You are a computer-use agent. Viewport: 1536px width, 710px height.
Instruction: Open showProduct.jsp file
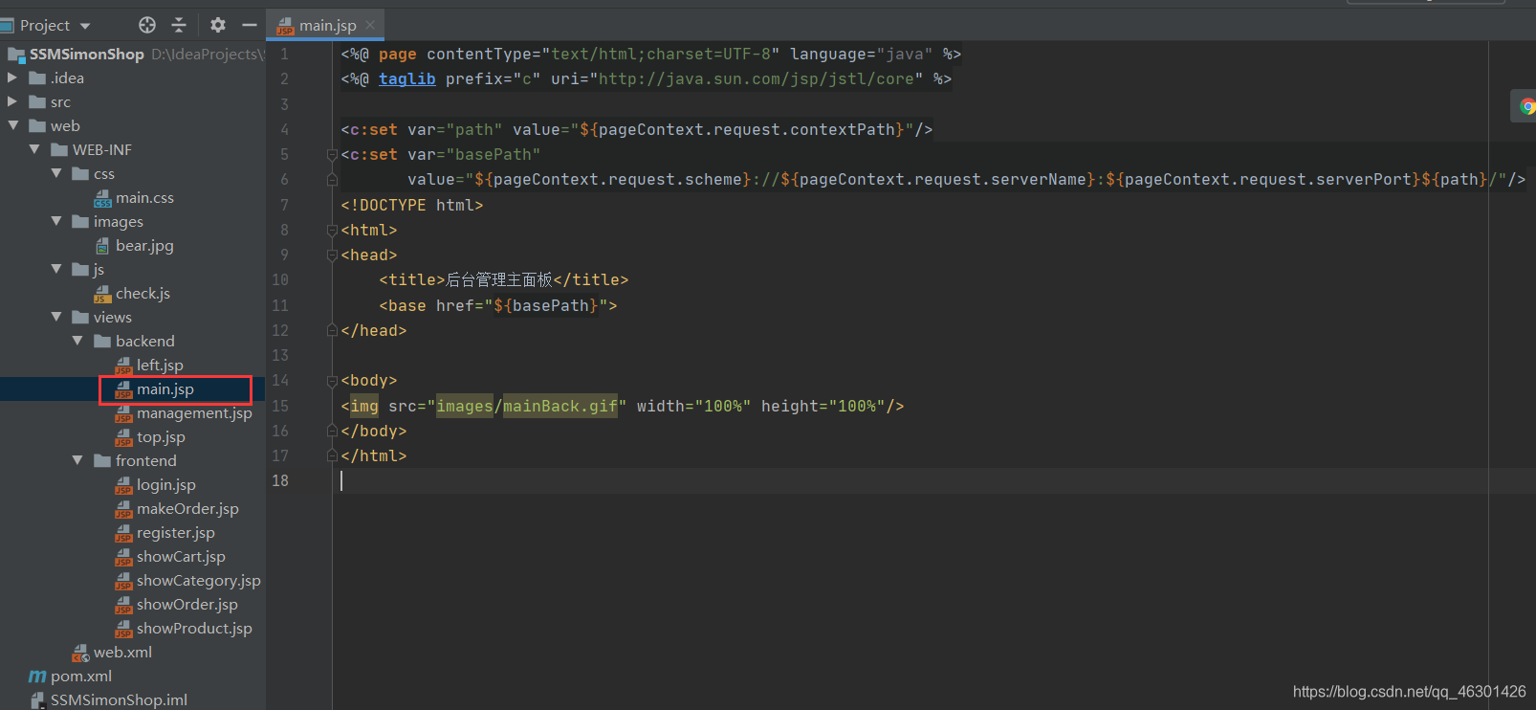tap(193, 628)
